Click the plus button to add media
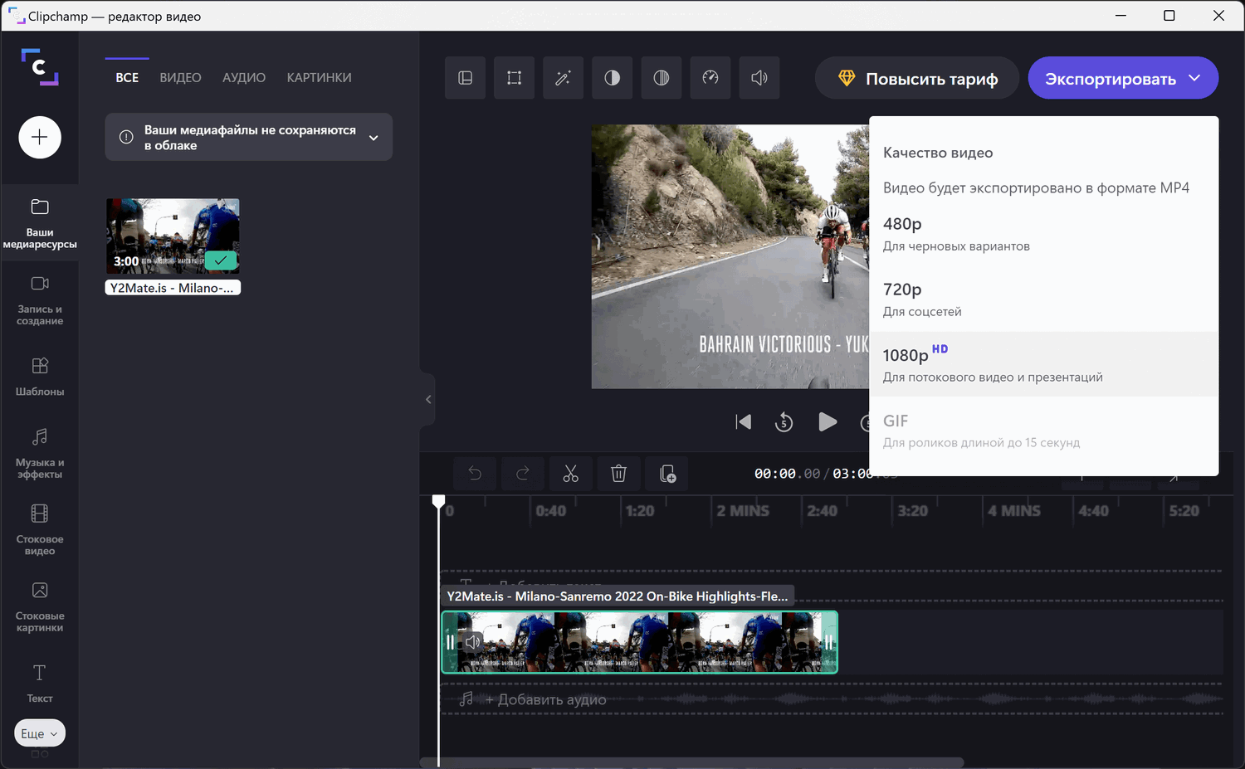This screenshot has width=1245, height=769. tap(40, 137)
